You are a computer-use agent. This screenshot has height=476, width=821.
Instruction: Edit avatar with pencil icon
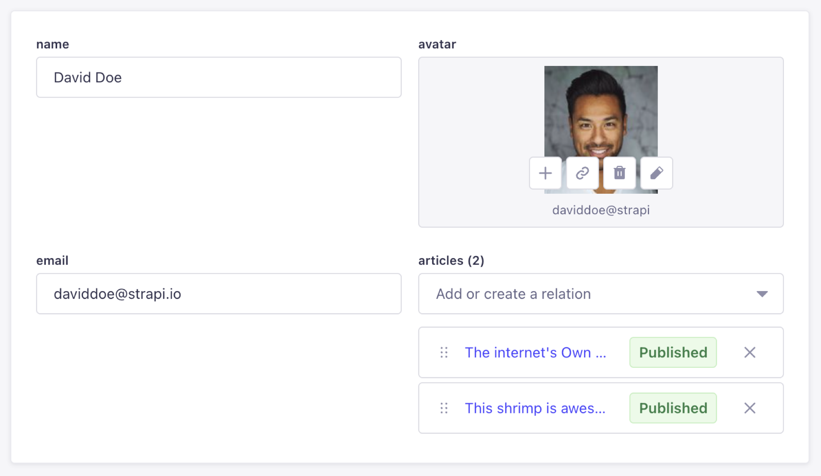tap(657, 173)
